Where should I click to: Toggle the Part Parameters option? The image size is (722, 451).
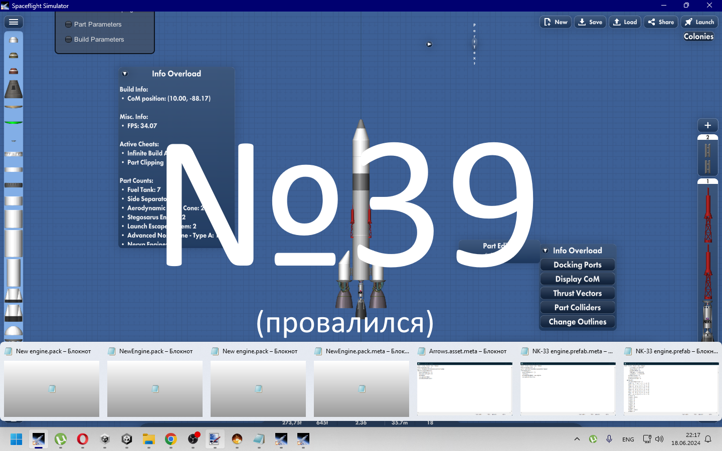tap(93, 25)
